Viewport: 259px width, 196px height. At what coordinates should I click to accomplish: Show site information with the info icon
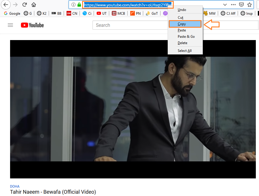[x=73, y=5]
